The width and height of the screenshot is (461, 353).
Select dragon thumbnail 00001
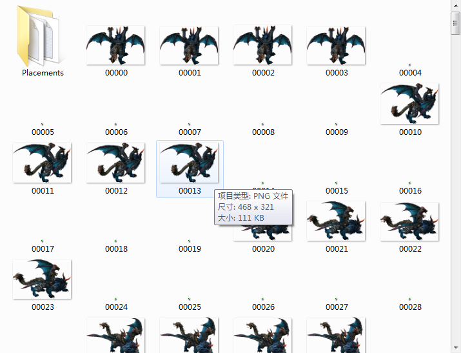click(x=189, y=45)
